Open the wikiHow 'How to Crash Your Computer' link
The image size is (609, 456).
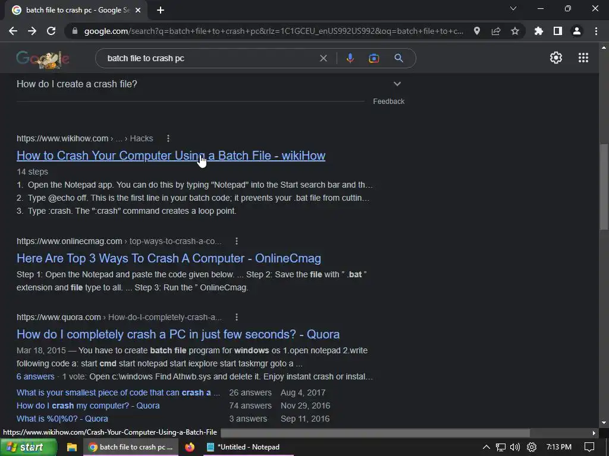(171, 156)
